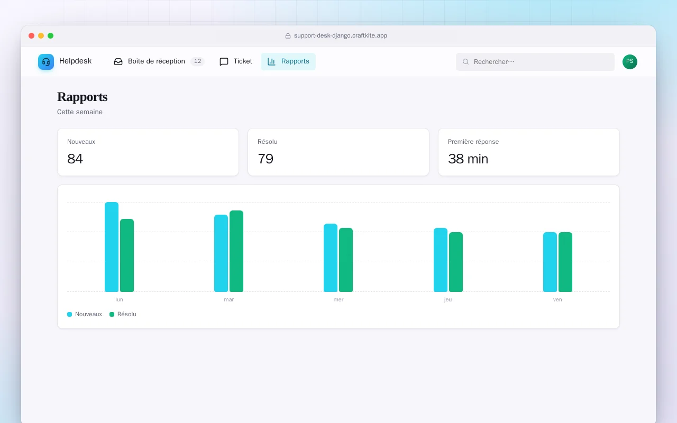Image resolution: width=677 pixels, height=423 pixels.
Task: Open the Boîte de réception tab
Action: [x=159, y=61]
